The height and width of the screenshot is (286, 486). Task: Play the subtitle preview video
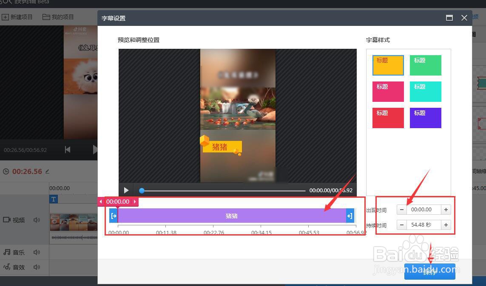tap(126, 190)
